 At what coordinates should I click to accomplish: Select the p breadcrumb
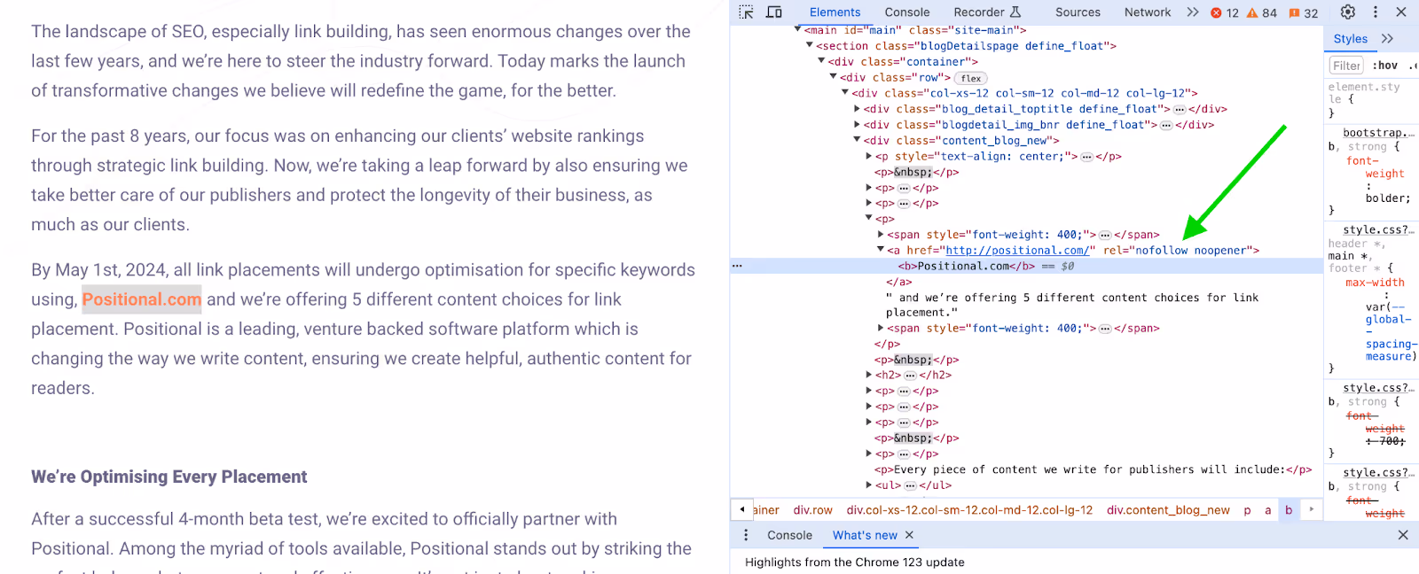pyautogui.click(x=1247, y=510)
